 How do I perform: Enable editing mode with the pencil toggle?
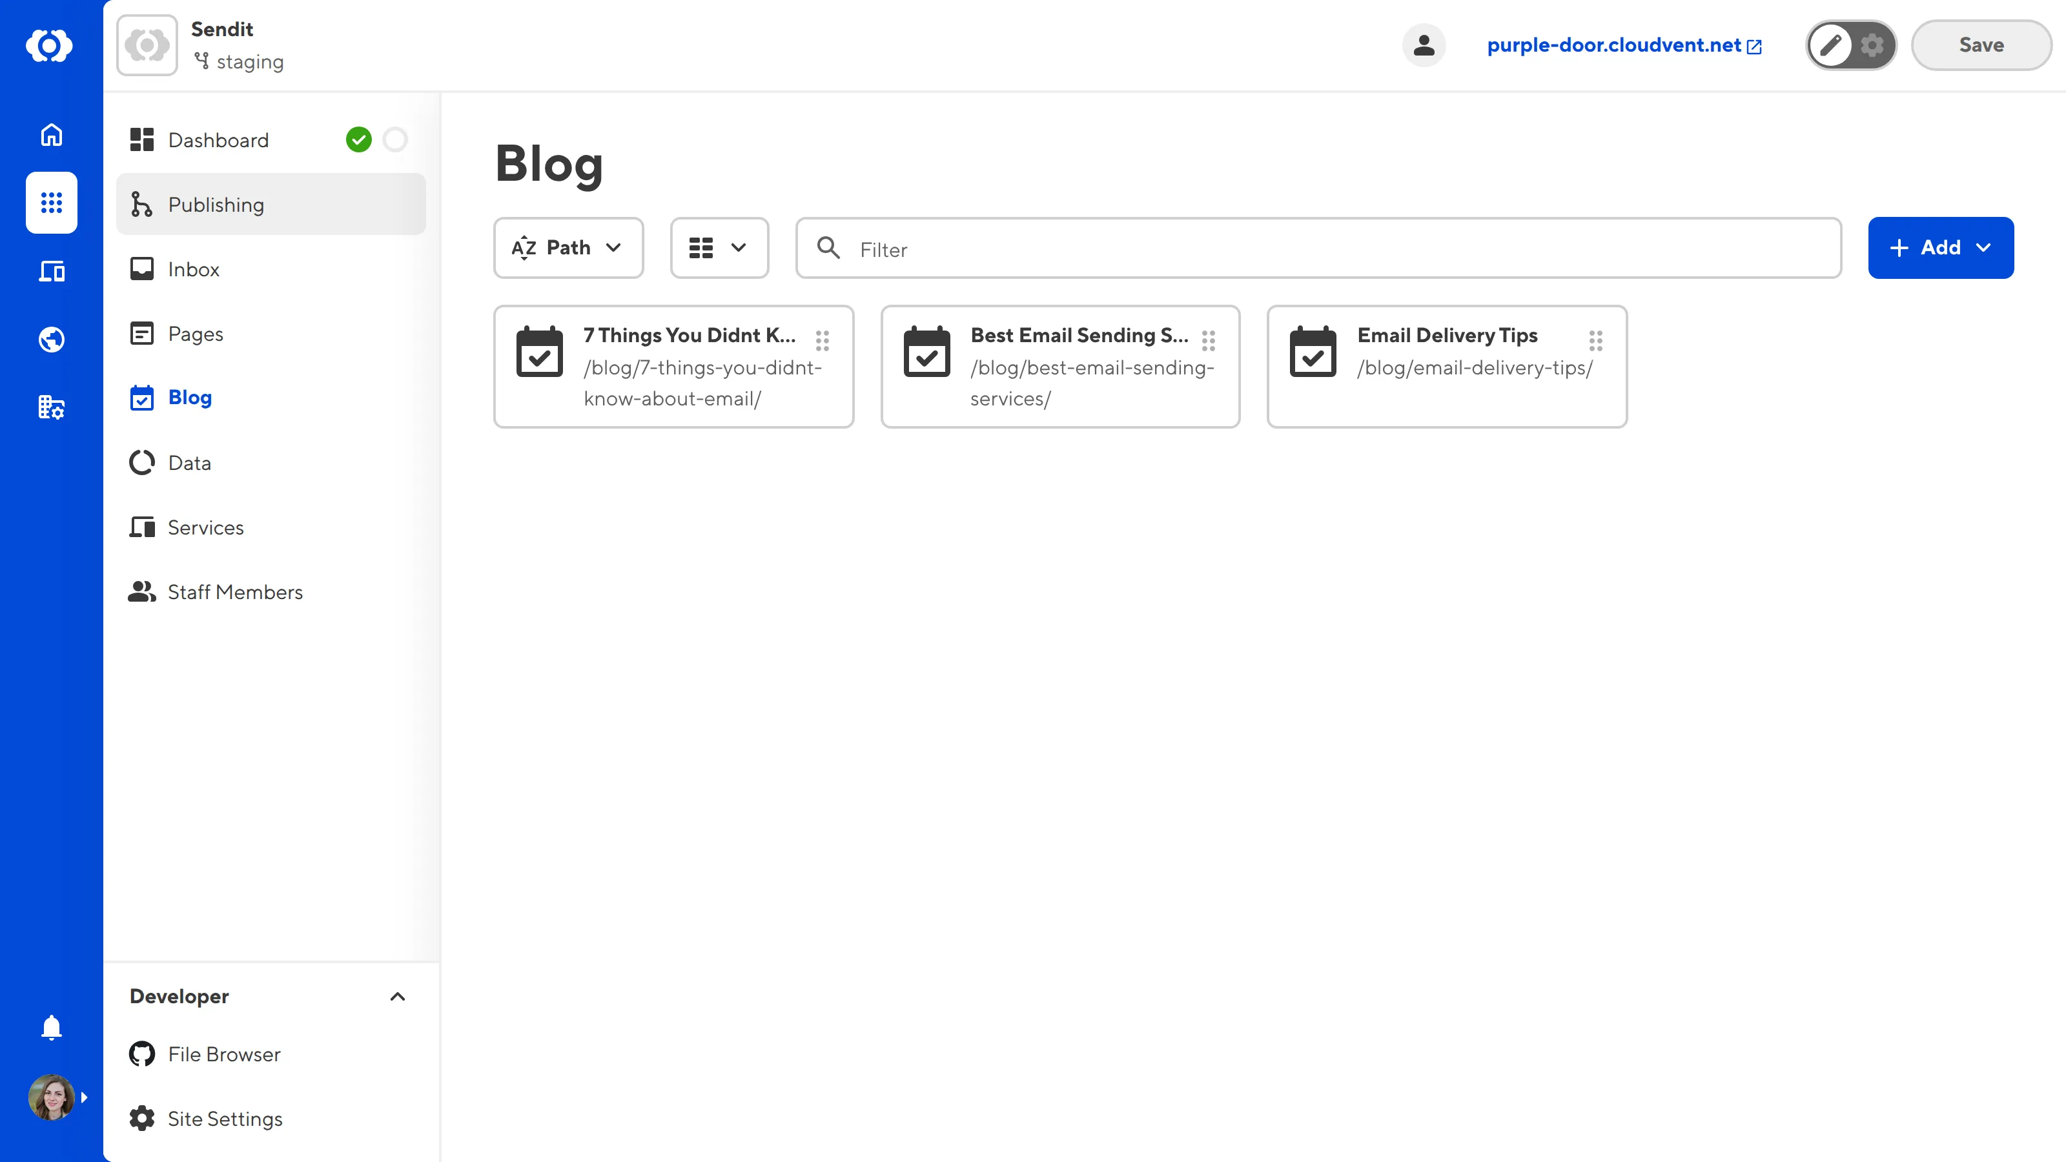click(1831, 46)
